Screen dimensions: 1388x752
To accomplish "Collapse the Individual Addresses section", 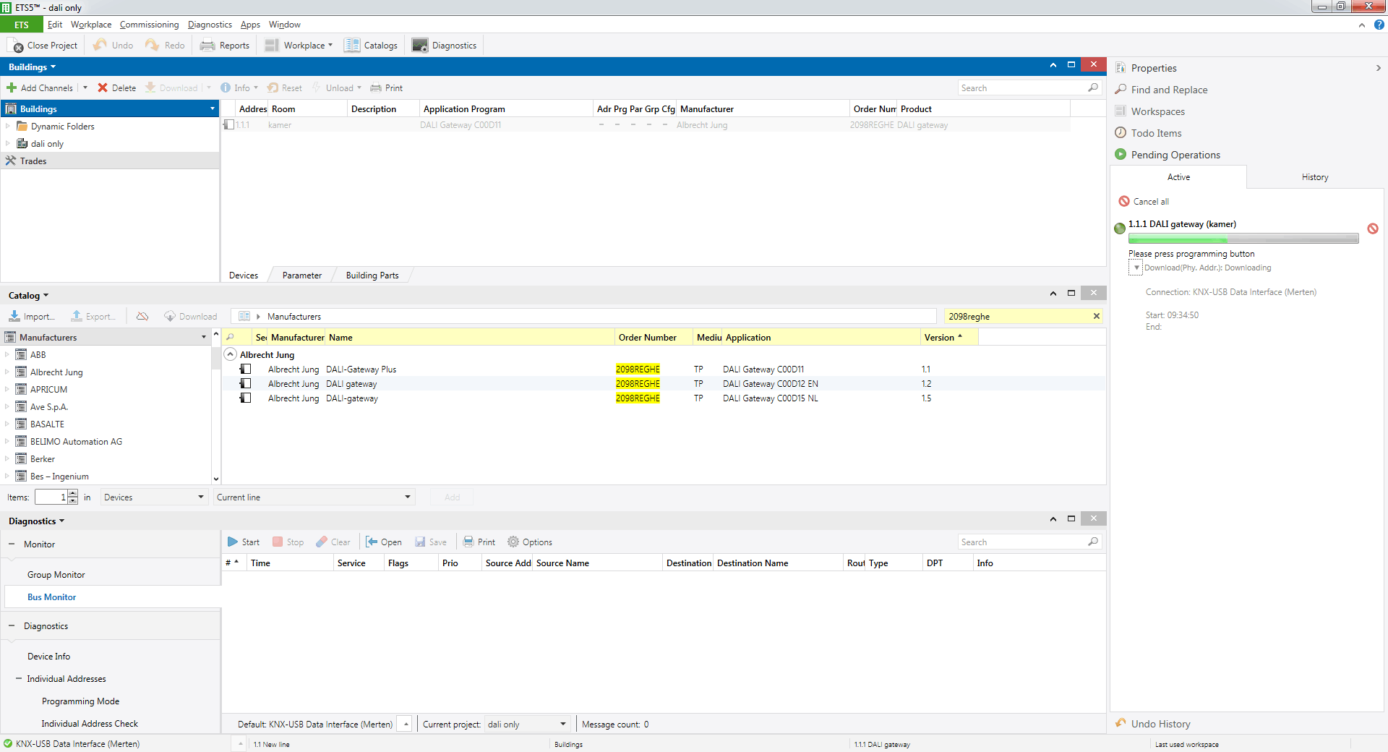I will [19, 679].
